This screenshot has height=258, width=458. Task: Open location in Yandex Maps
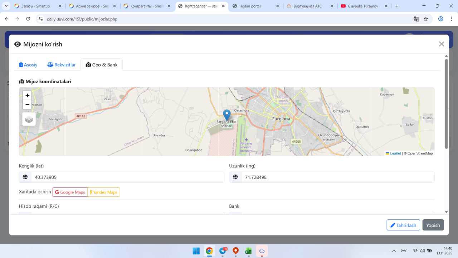click(104, 192)
